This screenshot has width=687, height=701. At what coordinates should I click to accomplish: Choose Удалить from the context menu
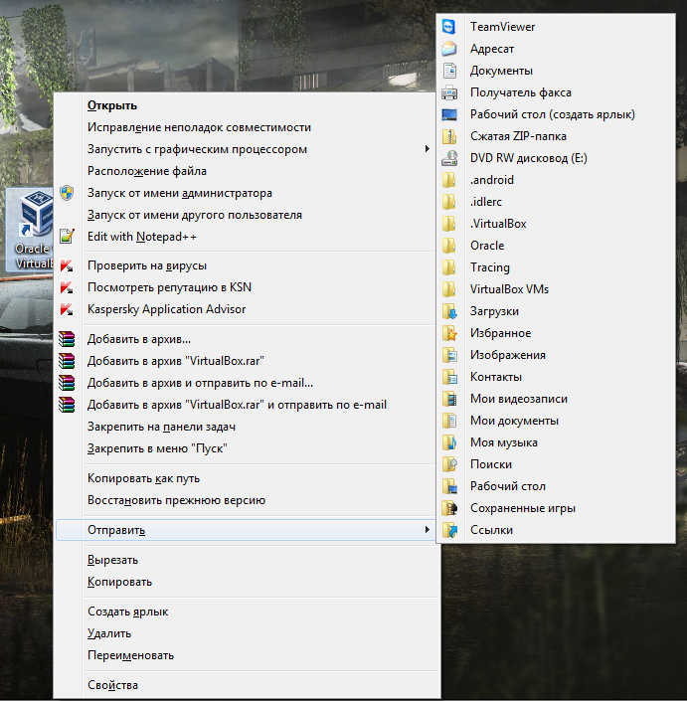coord(109,634)
